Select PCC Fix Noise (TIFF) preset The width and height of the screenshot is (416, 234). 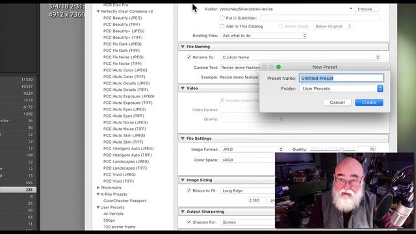pyautogui.click(x=122, y=64)
